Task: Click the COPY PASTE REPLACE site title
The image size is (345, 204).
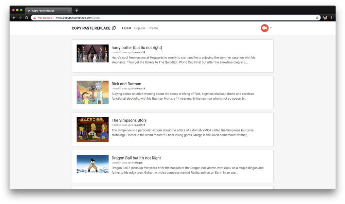Action: [91, 28]
